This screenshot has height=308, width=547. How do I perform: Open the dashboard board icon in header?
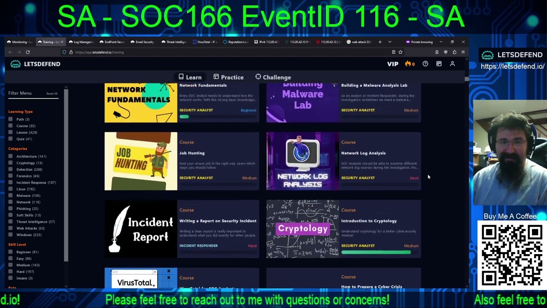439,64
